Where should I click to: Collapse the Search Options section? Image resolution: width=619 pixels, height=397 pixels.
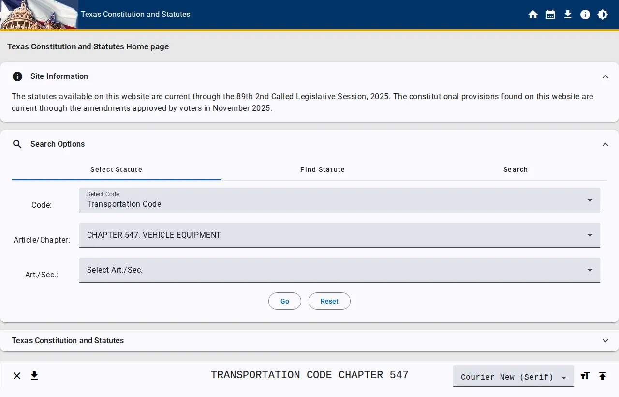coord(605,144)
